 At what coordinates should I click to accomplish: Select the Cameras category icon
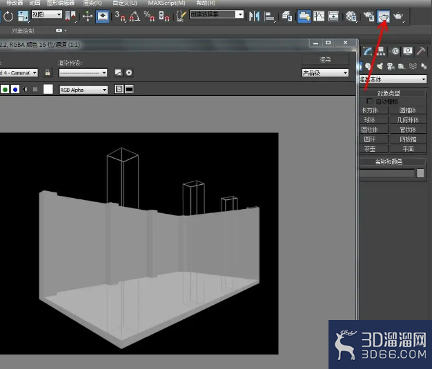[x=391, y=66]
